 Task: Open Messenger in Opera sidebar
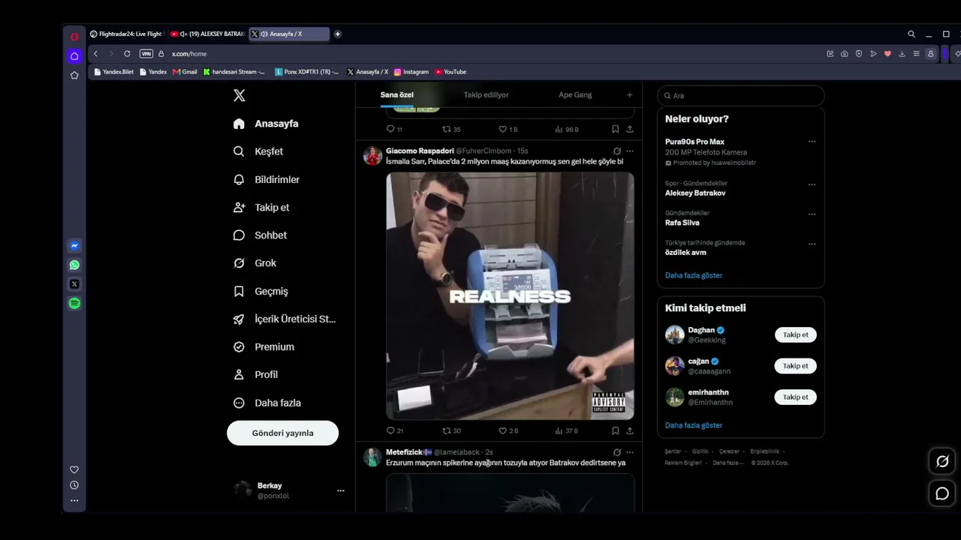[74, 246]
